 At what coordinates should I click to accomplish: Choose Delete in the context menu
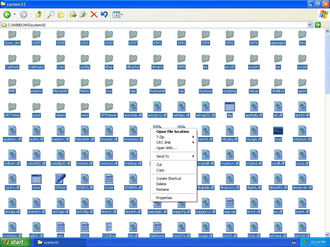click(174, 184)
